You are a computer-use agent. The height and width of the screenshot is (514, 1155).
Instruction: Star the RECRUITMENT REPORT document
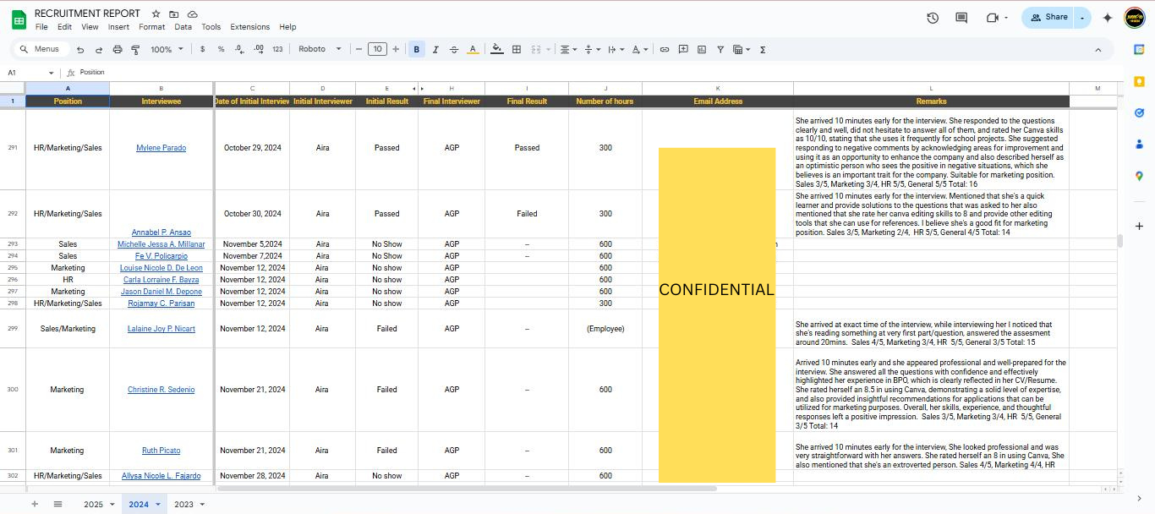156,14
